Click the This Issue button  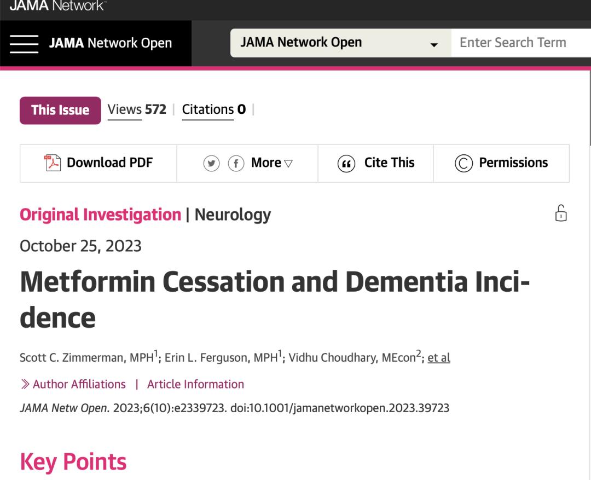pyautogui.click(x=60, y=110)
